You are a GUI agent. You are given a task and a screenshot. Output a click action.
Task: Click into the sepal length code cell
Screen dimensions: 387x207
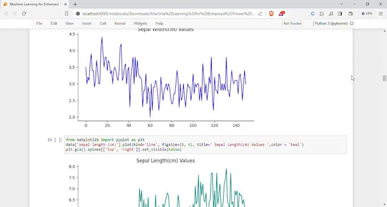pos(205,144)
